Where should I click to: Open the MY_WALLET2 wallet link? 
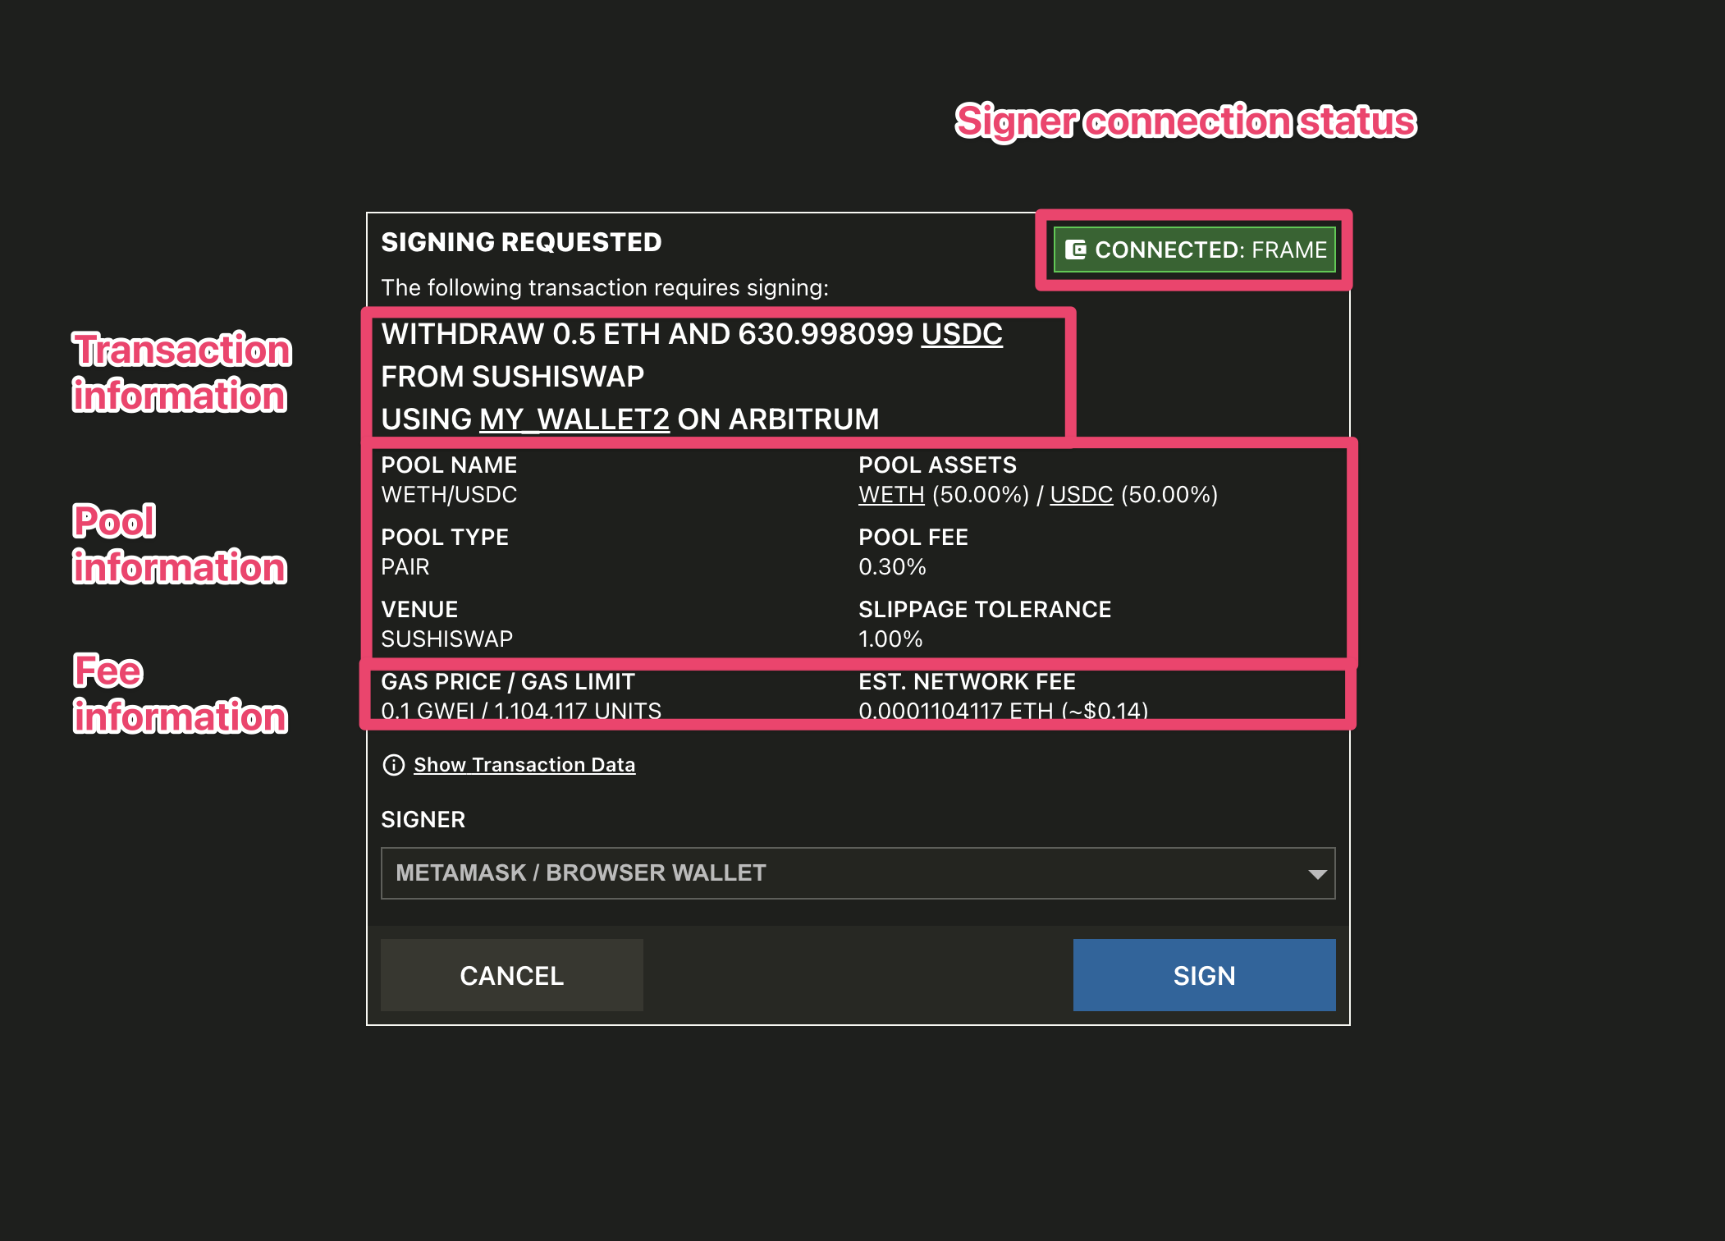[574, 419]
